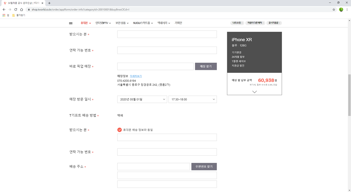The image size is (351, 192).
Task: Click recipient field under 휴대폰 배송 checkbox
Action: [x=167, y=137]
